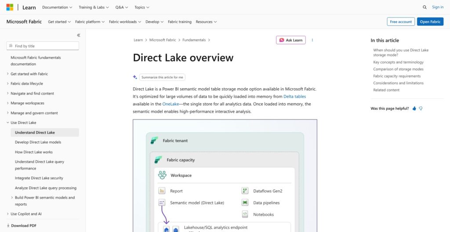Open Integrate Direct Lake security
The height and width of the screenshot is (232, 450).
tap(39, 178)
